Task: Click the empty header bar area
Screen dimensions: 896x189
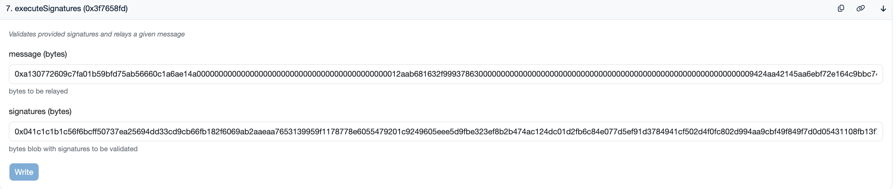Action: 452,9
